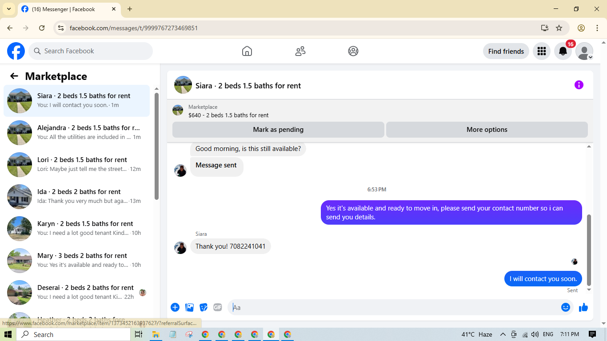Open the Groups icon in top navigation

click(353, 51)
